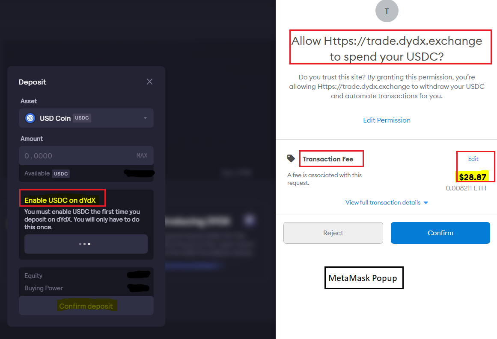This screenshot has width=497, height=339.
Task: Close the Deposit dialog with X icon
Action: (x=149, y=82)
